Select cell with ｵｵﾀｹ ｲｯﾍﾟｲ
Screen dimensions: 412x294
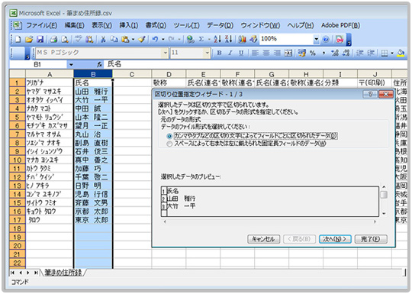tap(49, 100)
